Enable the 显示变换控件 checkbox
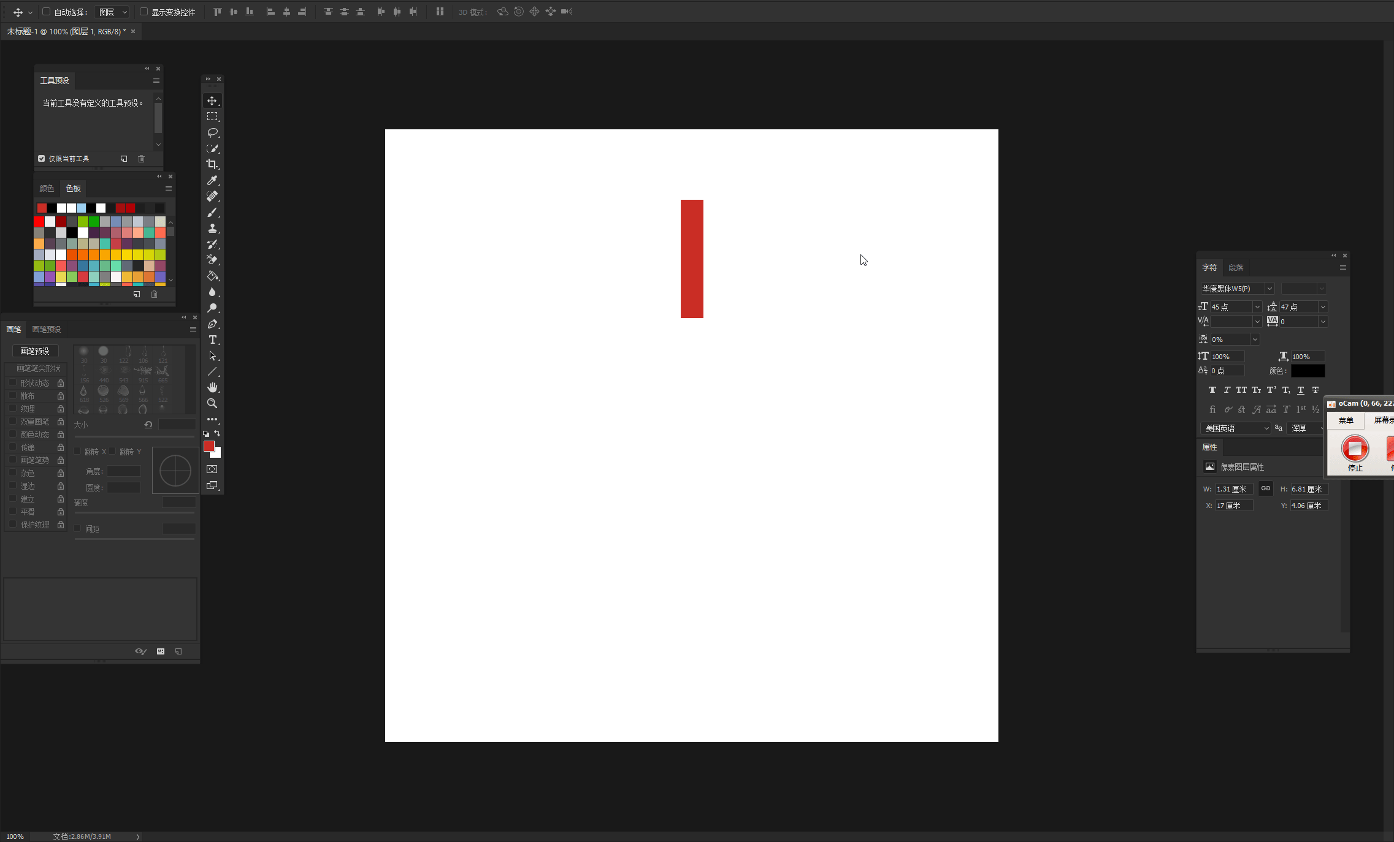This screenshot has width=1394, height=842. point(144,12)
